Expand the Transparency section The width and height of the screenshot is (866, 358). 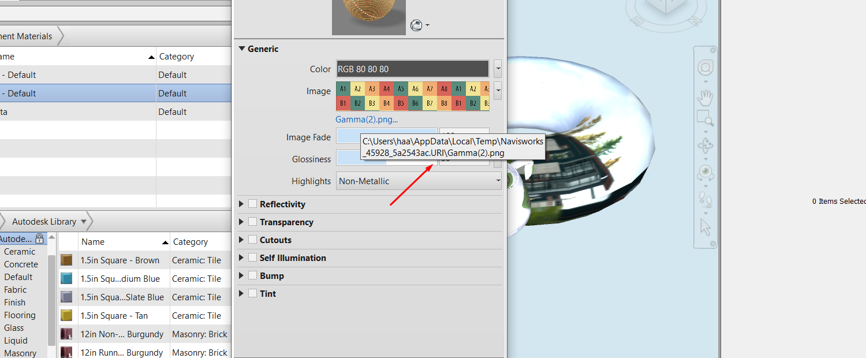(242, 222)
